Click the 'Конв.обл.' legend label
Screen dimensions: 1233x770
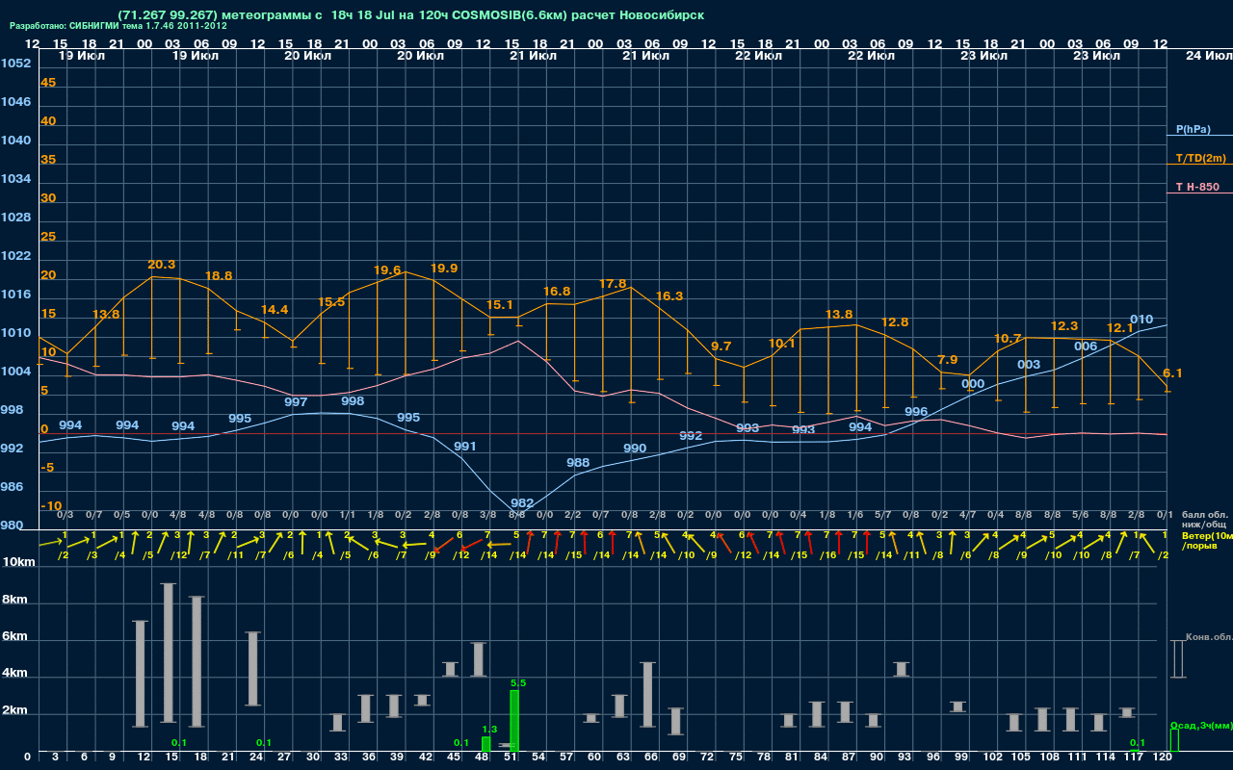click(x=1209, y=637)
